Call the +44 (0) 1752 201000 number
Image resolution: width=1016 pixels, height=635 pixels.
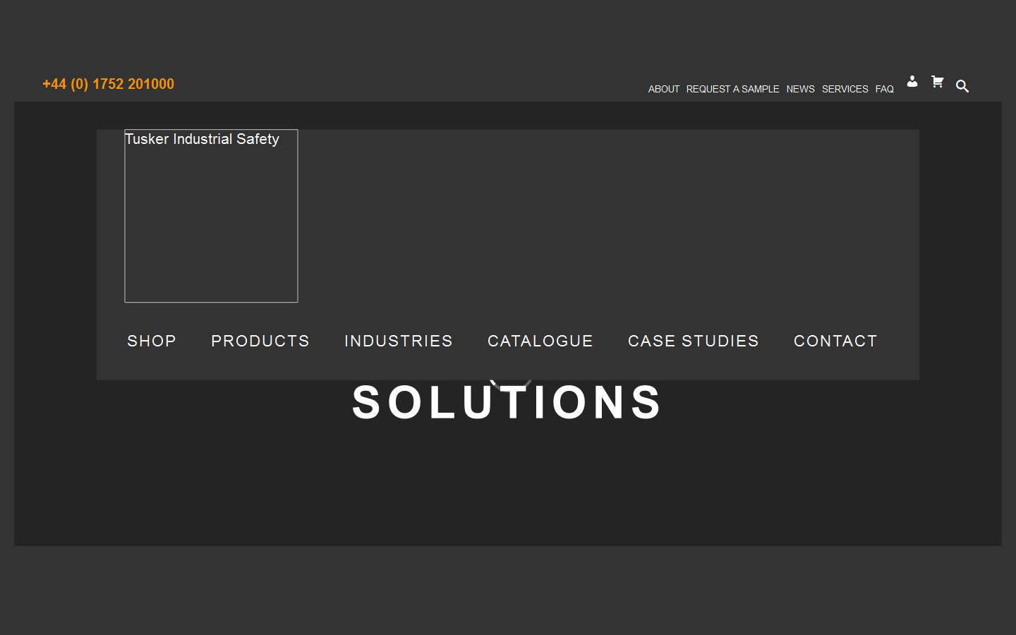tap(108, 84)
